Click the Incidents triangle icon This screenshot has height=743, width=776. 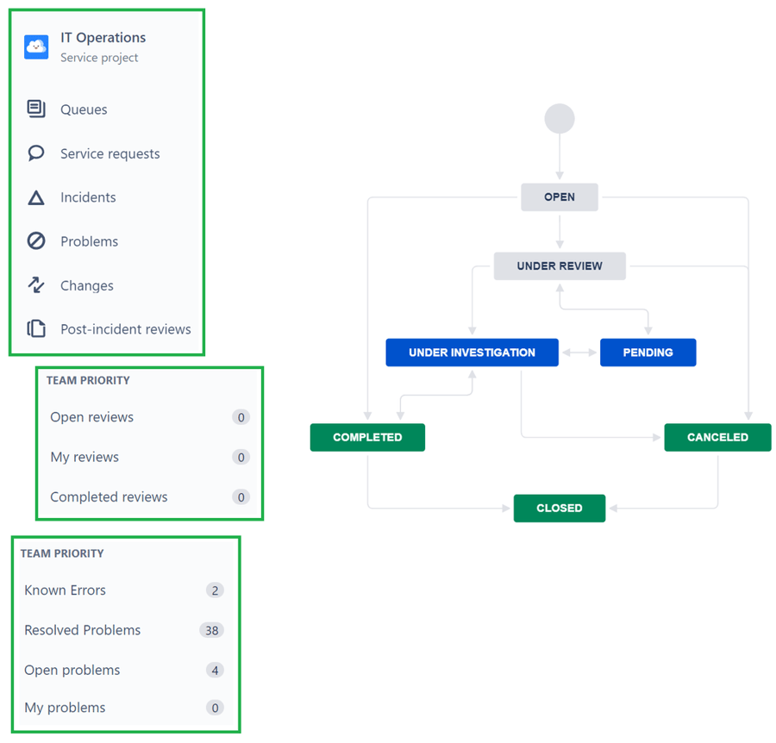(x=34, y=197)
